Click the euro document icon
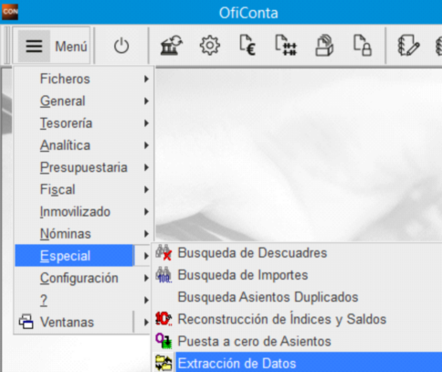Image resolution: width=442 pixels, height=372 pixels. coord(247,46)
